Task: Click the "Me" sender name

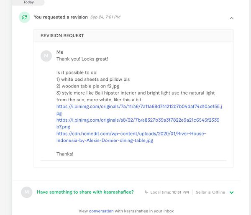Action: click(x=60, y=52)
